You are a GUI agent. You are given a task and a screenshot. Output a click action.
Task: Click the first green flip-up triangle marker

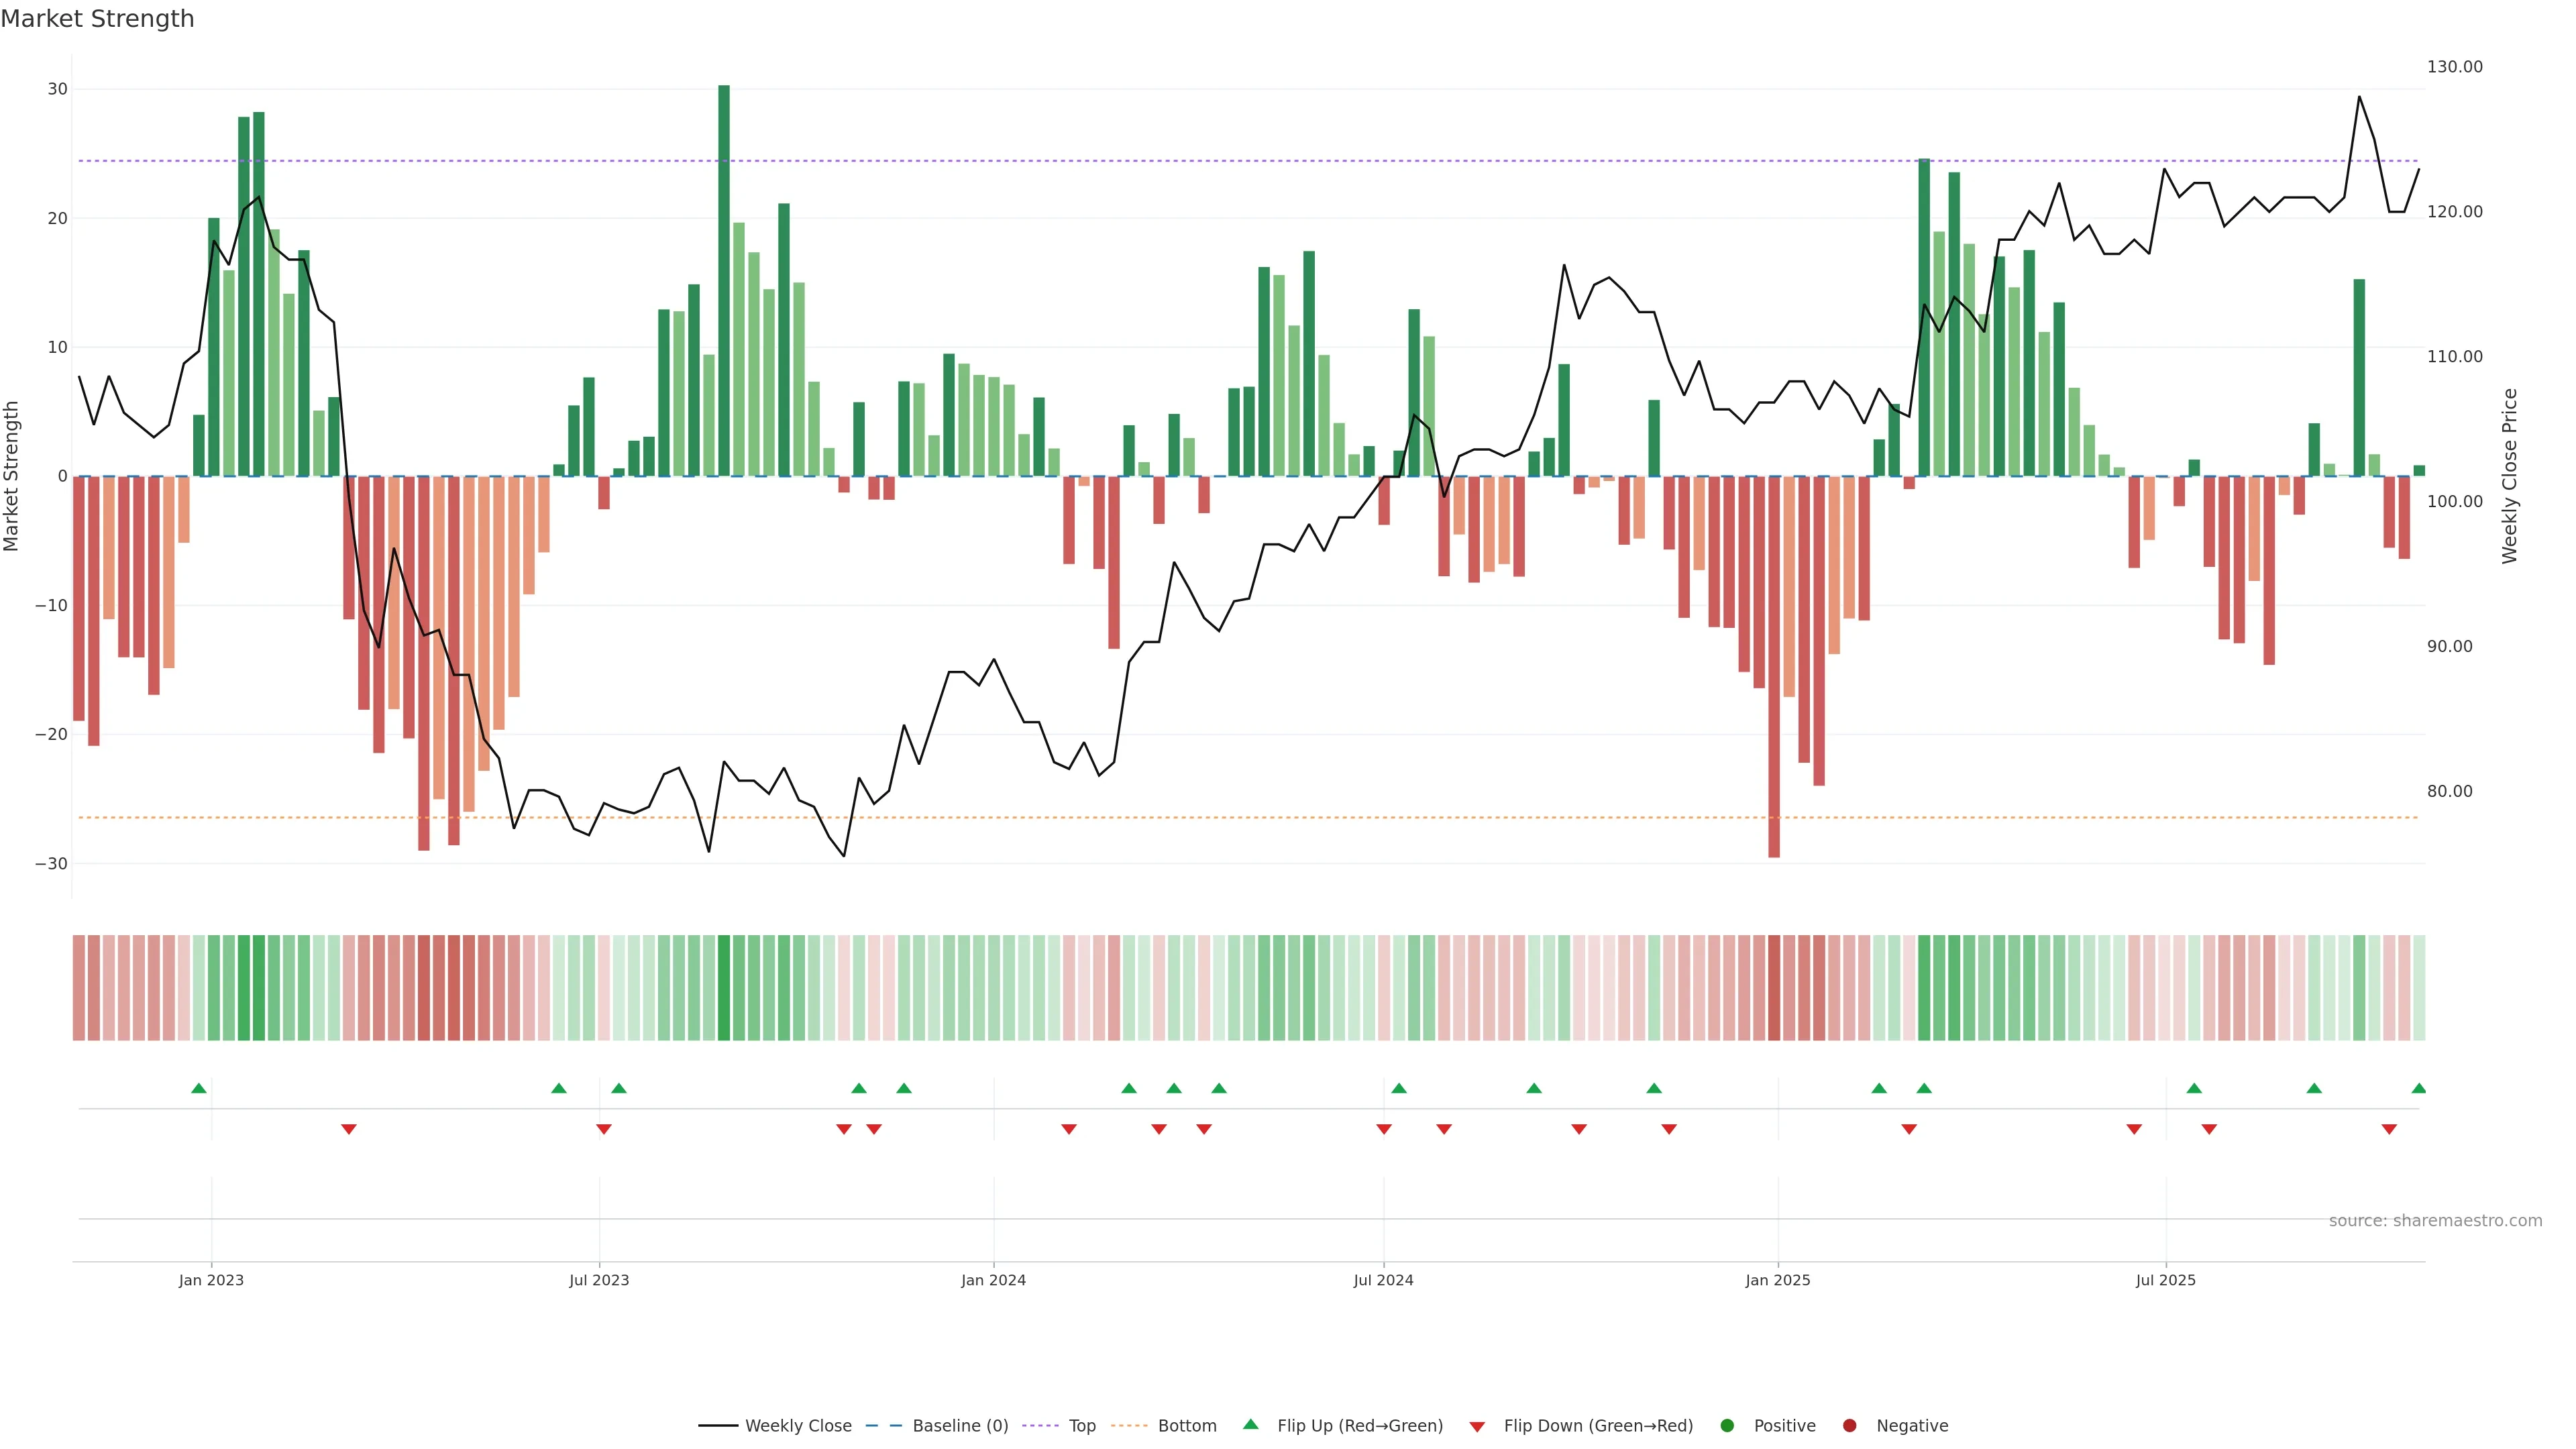(199, 1088)
